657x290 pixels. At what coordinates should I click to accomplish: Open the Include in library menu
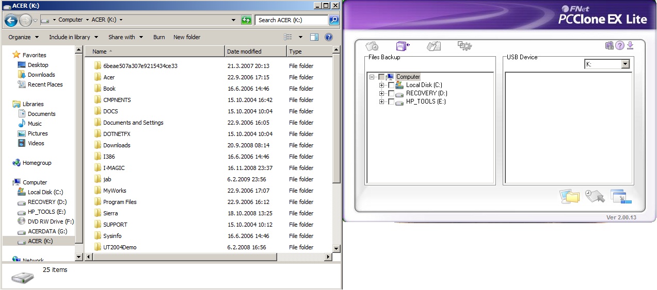point(73,37)
